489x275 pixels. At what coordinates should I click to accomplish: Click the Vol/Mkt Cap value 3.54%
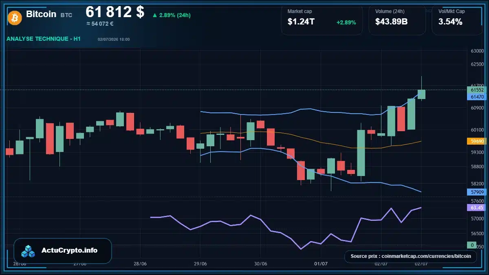tap(450, 22)
